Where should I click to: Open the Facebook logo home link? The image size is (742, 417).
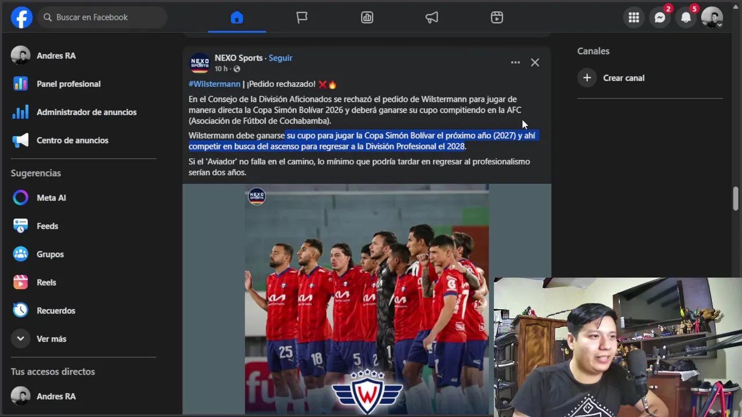click(x=21, y=17)
